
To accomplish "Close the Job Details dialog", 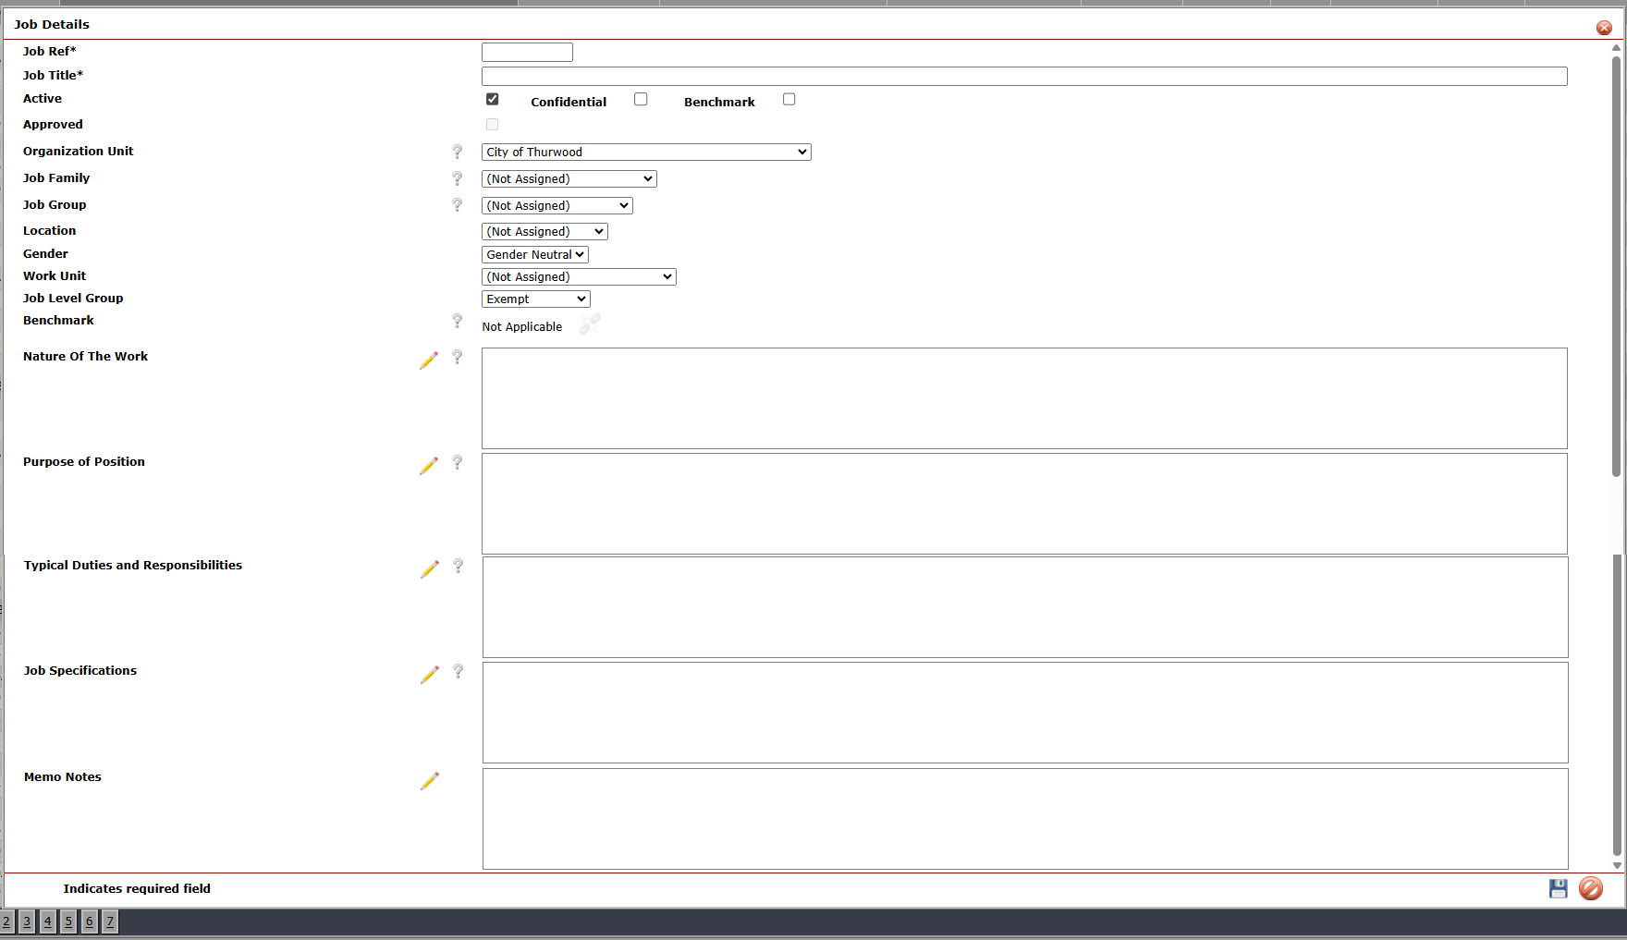I will tap(1604, 28).
